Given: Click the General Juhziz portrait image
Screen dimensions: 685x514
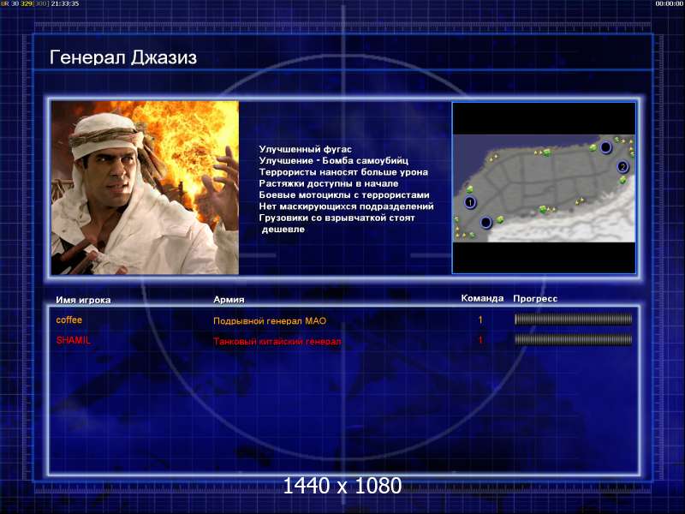Looking at the screenshot, I should point(145,188).
